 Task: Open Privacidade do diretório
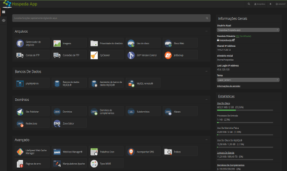106,43
